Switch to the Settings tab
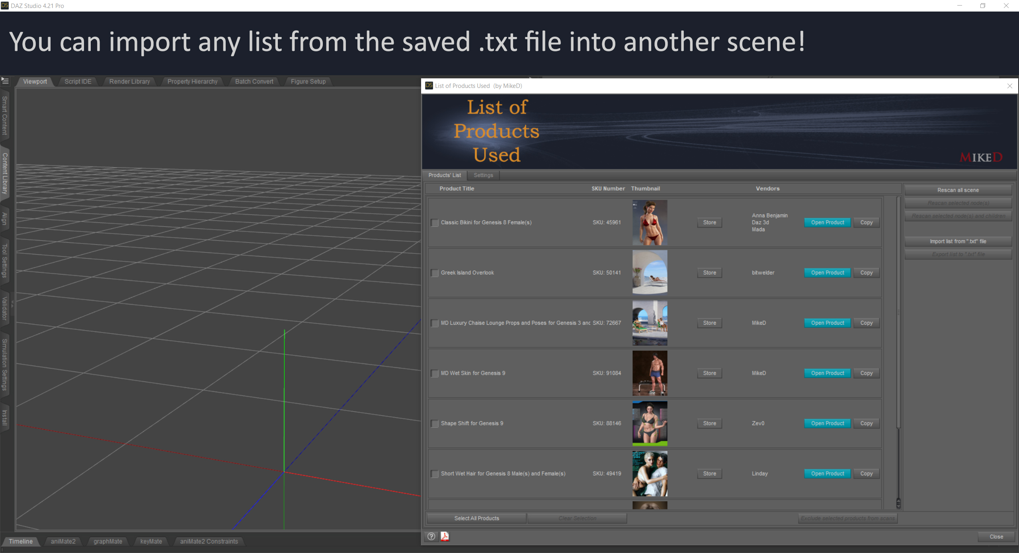Screen dimensions: 1019x553 pyautogui.click(x=483, y=175)
